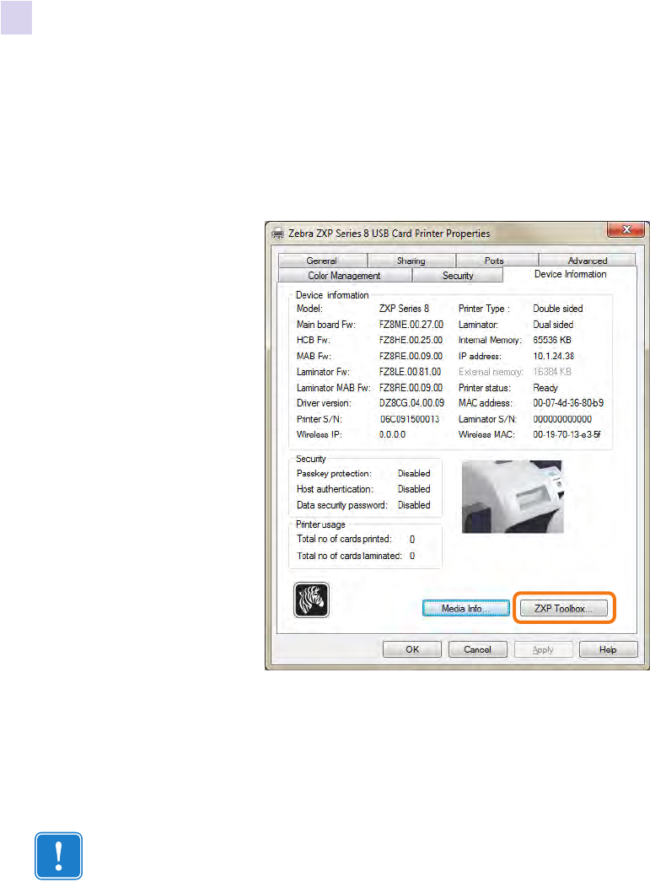The height and width of the screenshot is (882, 650).
Task: Click the Model value ZXP Series 8
Action: point(405,309)
